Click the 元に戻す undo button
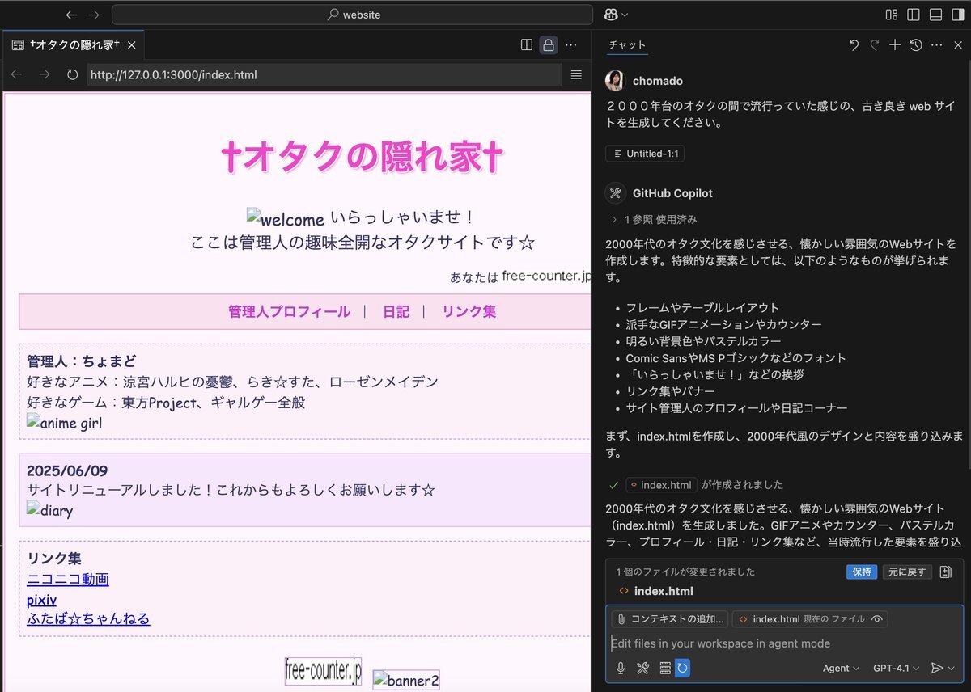971x692 pixels. click(x=907, y=572)
